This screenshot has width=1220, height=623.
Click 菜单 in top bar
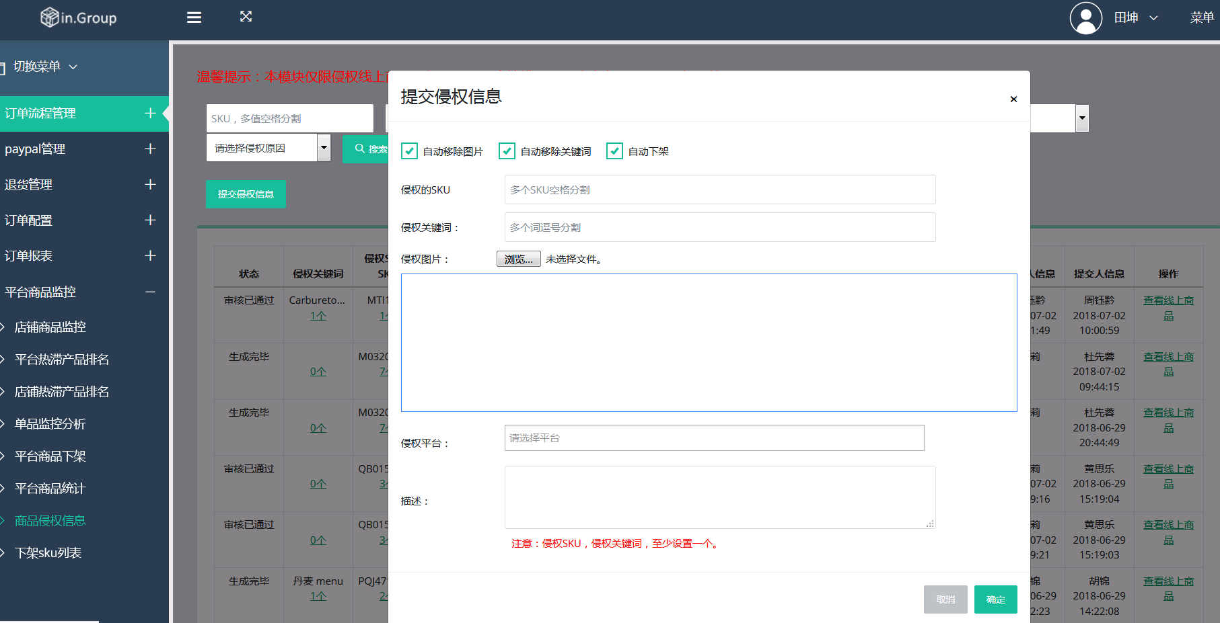pos(1202,17)
